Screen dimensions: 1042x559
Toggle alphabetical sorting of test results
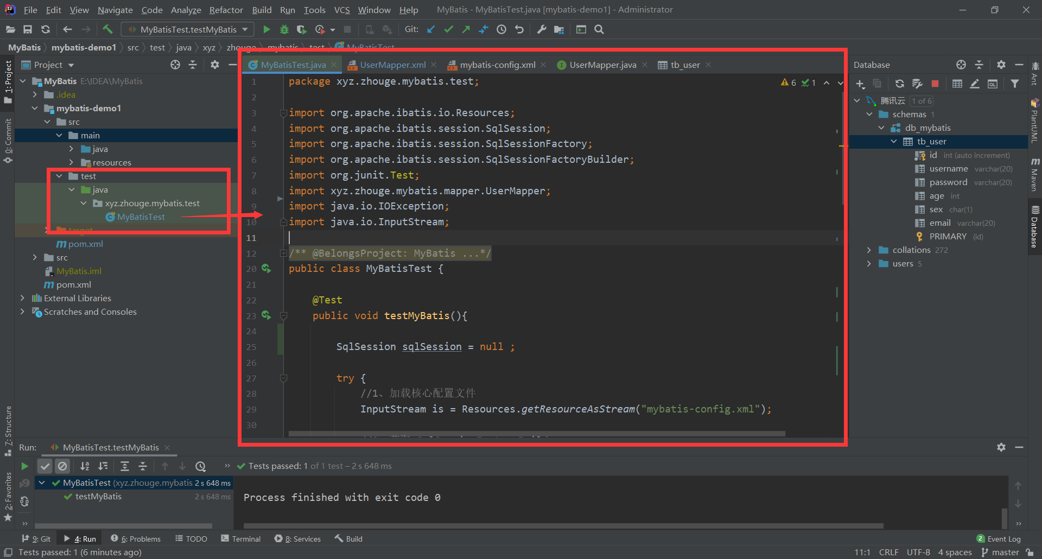(x=85, y=466)
